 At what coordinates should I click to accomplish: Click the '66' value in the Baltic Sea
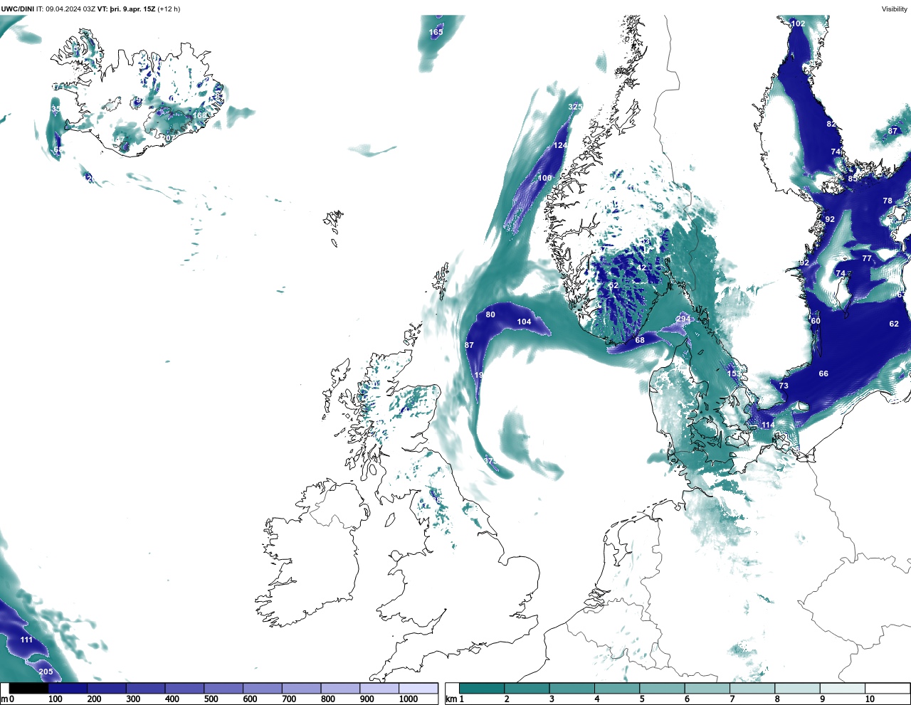point(823,373)
